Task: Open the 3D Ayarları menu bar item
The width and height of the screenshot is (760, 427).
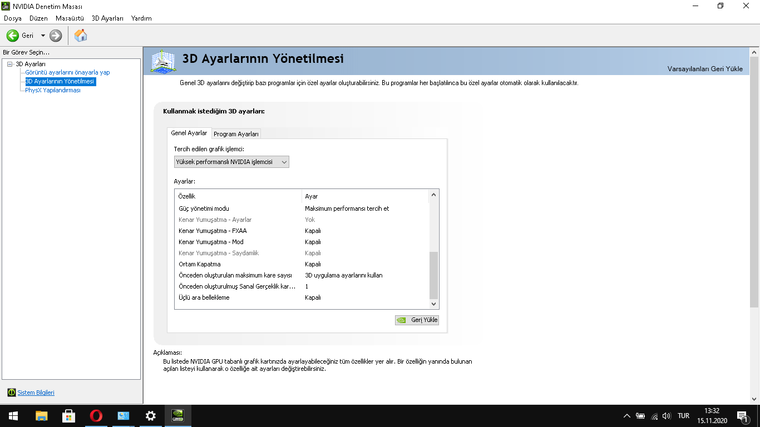Action: 107,18
